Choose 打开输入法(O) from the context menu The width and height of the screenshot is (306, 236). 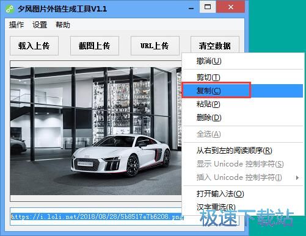(242, 194)
